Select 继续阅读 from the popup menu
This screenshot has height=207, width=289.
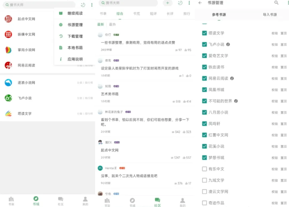point(75,13)
